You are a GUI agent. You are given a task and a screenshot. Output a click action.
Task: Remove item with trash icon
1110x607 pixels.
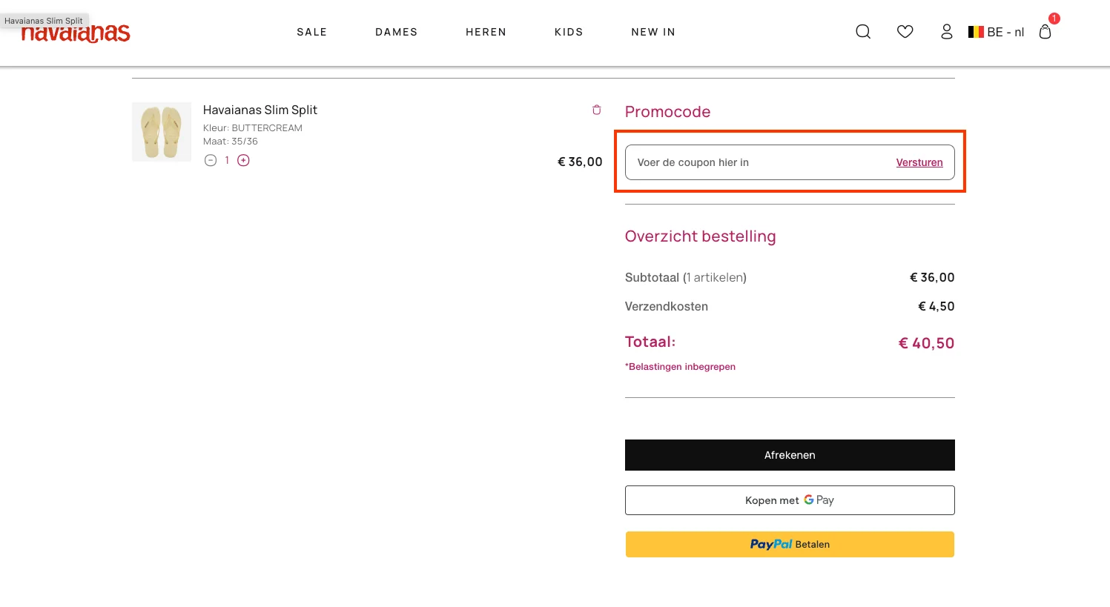click(596, 110)
